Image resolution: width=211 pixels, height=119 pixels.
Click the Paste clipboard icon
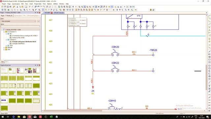[x=23, y=7]
